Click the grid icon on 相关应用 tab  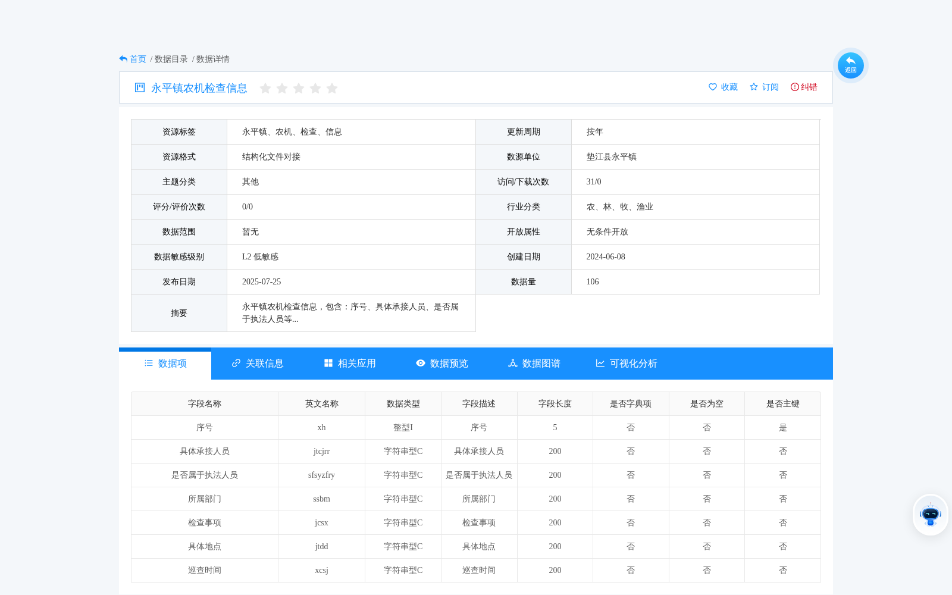328,363
